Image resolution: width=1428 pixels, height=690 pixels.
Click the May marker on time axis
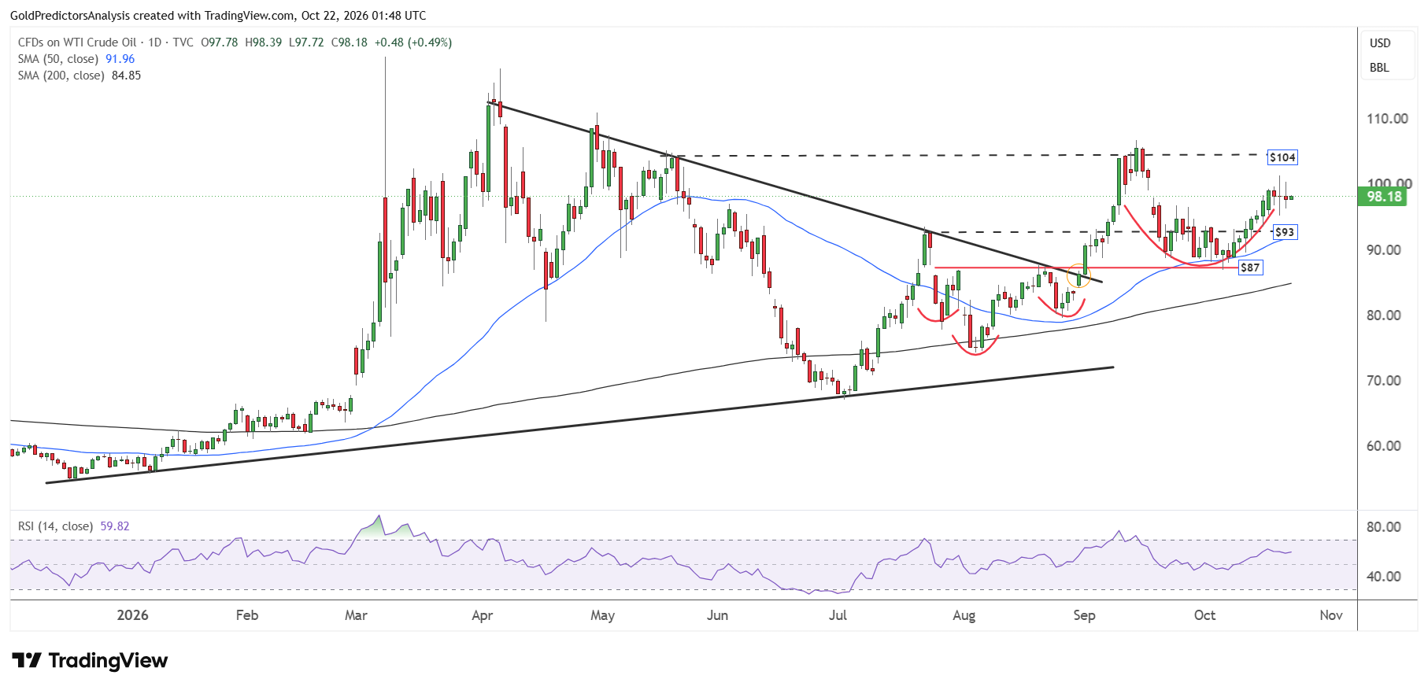[602, 615]
